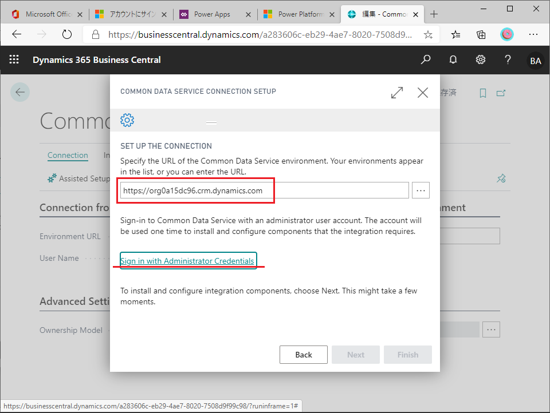The image size is (550, 413).
Task: Open the favorites list
Action: 455,34
